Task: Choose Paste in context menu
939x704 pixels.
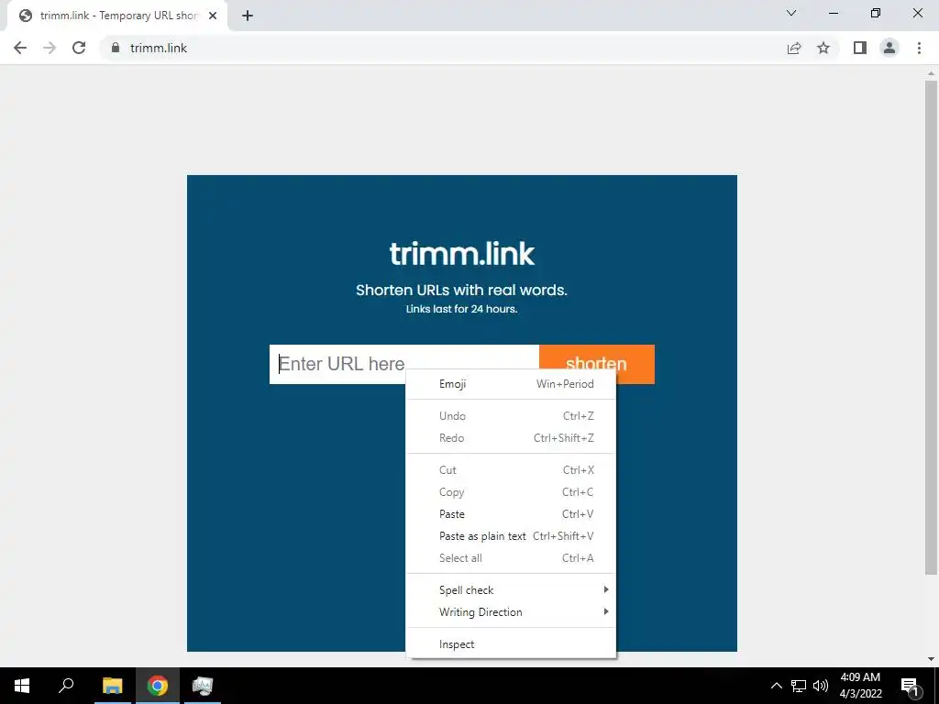Action: [511, 514]
